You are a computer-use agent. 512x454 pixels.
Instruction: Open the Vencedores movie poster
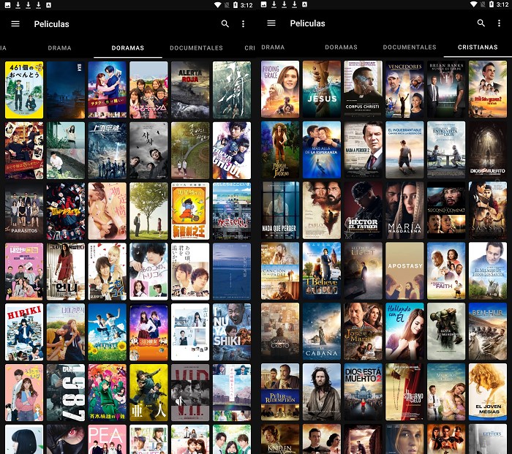pyautogui.click(x=404, y=89)
